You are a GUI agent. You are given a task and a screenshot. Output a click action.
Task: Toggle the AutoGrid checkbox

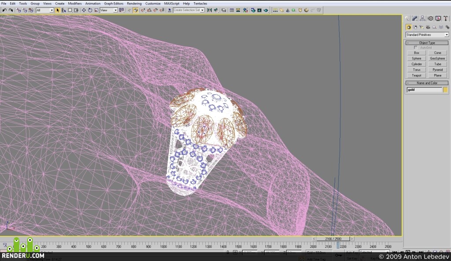coord(416,48)
